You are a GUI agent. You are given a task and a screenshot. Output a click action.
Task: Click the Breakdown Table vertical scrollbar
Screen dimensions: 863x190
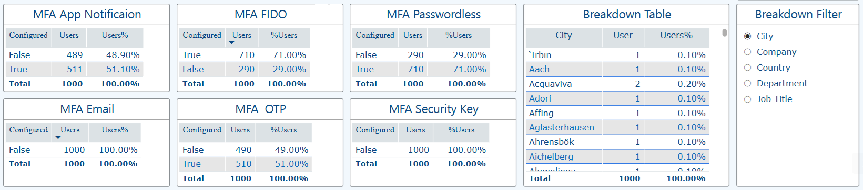[725, 33]
